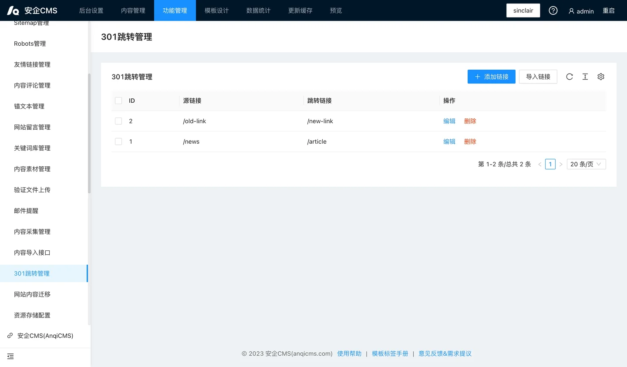627x367 pixels.
Task: Open 内容导入接口 in sidebar
Action: [44, 253]
